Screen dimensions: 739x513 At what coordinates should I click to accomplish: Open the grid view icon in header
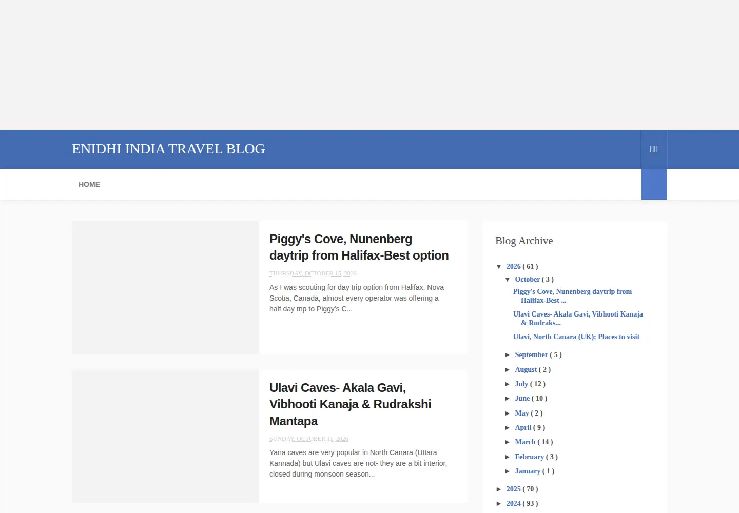point(654,149)
